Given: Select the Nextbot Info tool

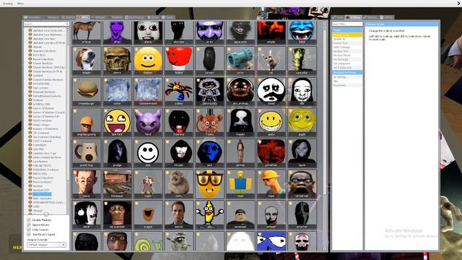Looking at the screenshot, I should pos(347,51).
